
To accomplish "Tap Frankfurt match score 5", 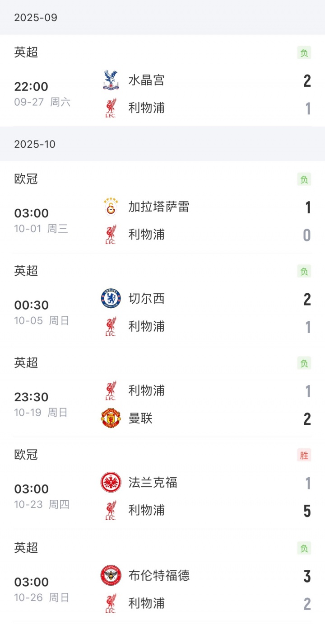I will point(307,511).
